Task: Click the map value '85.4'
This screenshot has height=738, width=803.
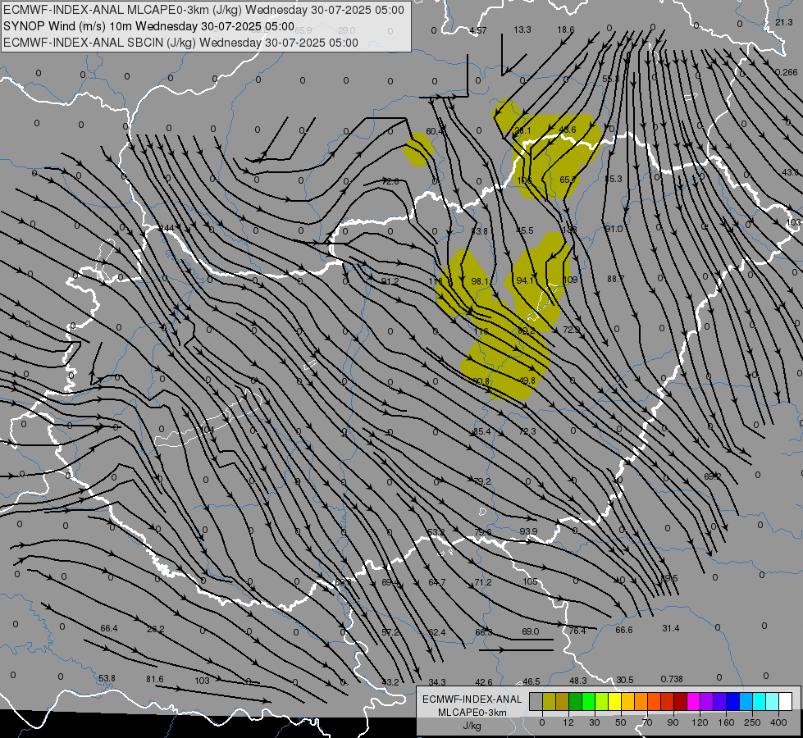Action: 482,431
